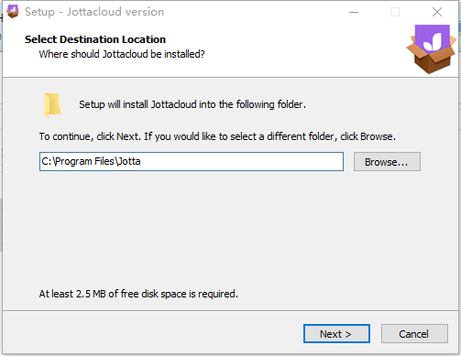Image resolution: width=461 pixels, height=356 pixels.
Task: Click the 'Setup - Jottacloud version' window title
Action: pyautogui.click(x=94, y=12)
